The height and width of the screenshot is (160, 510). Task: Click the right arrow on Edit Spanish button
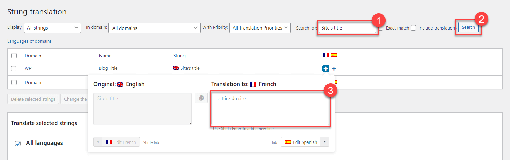pos(325,142)
